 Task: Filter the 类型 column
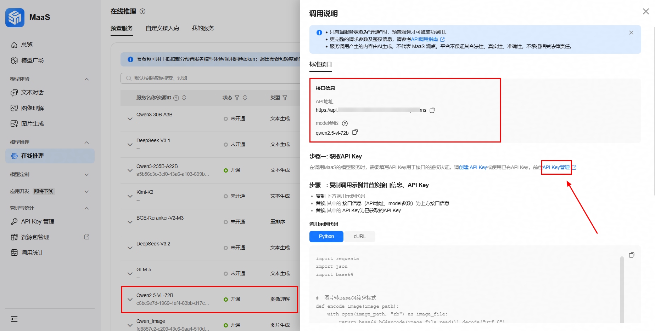pos(285,98)
